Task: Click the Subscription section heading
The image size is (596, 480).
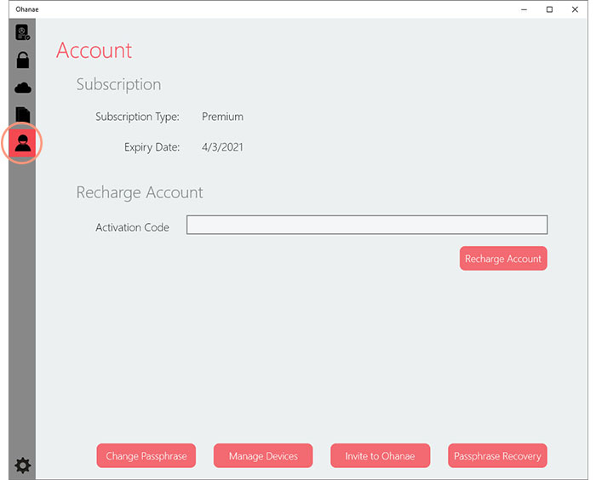Action: [118, 85]
